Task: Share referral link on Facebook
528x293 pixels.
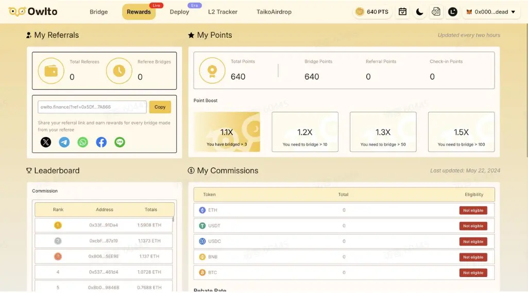Action: (101, 142)
